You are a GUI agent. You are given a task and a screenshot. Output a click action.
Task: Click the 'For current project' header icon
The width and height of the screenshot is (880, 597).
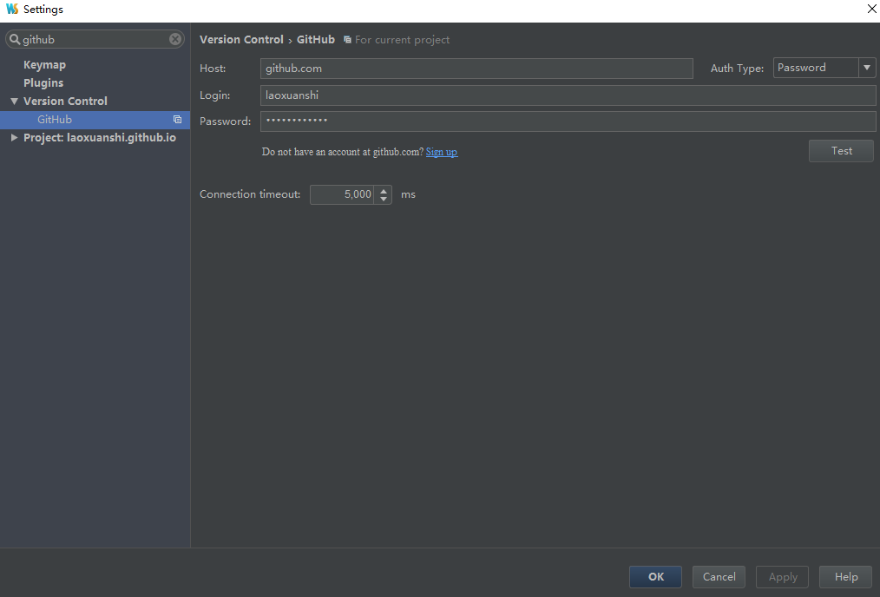[x=347, y=40]
